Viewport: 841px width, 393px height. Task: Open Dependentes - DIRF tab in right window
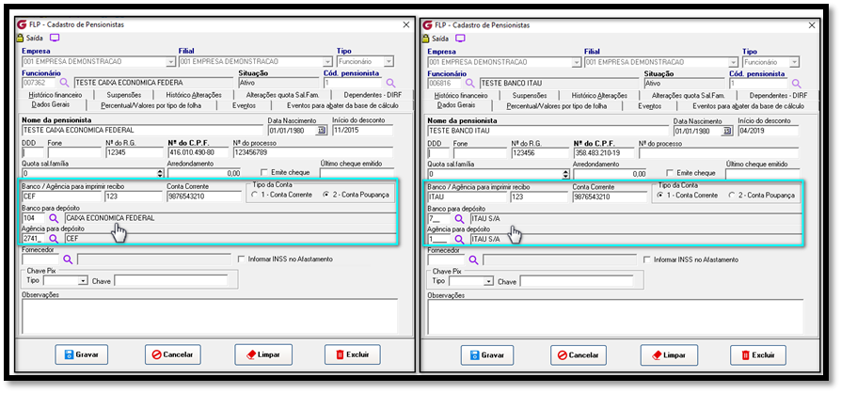777,95
